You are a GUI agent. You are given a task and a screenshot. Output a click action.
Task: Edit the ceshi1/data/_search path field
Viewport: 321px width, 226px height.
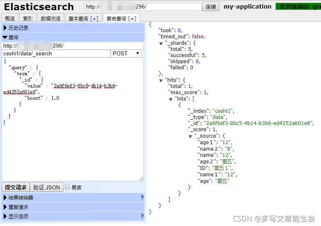pos(56,53)
